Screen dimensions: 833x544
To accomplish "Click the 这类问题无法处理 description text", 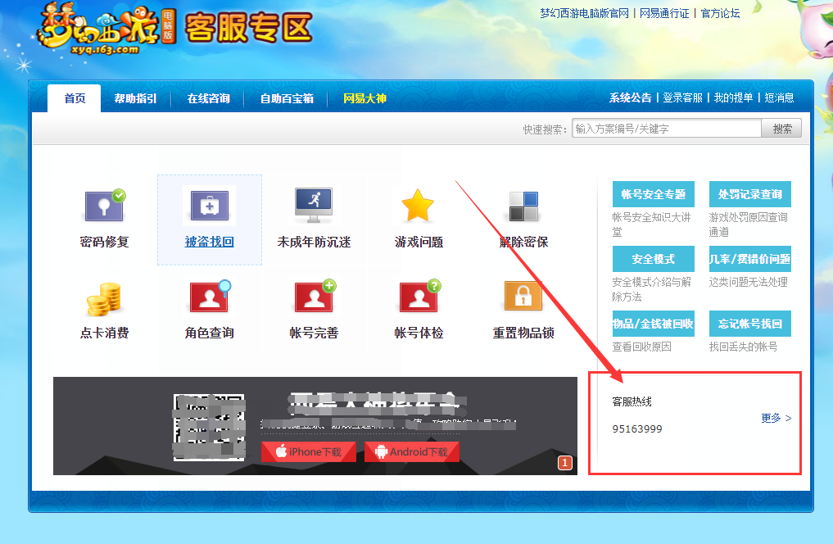I will (x=749, y=282).
